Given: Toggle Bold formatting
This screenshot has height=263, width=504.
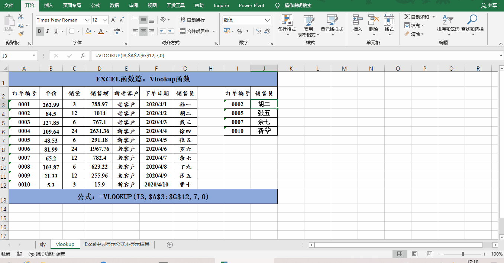Looking at the screenshot, I should pyautogui.click(x=39, y=31).
